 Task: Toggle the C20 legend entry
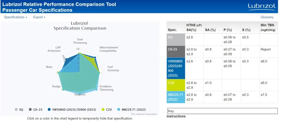[107, 110]
